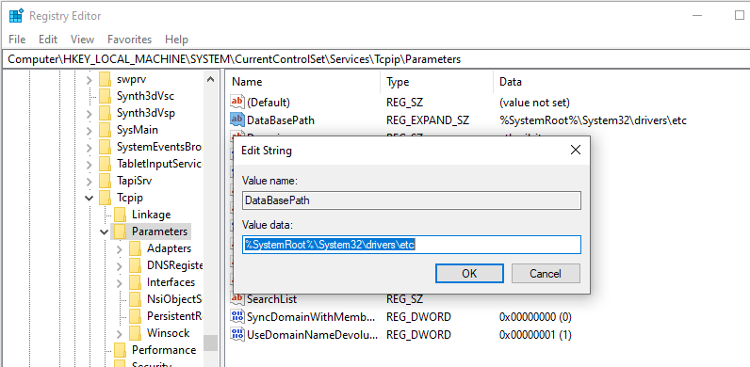Select the (Default) value name
The width and height of the screenshot is (750, 367).
point(268,102)
